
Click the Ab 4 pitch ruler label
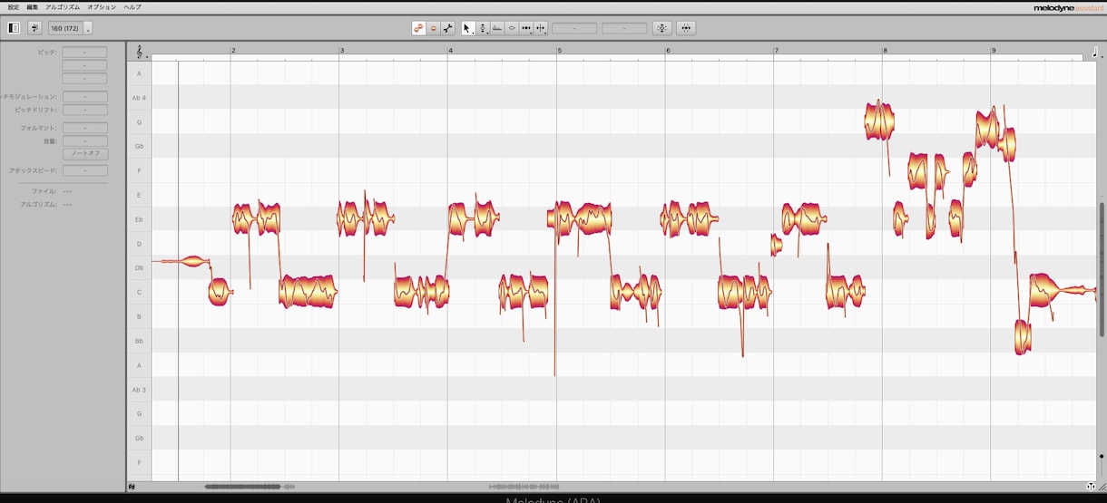coord(139,98)
